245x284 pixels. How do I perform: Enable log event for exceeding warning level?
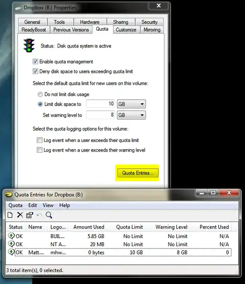point(39,150)
